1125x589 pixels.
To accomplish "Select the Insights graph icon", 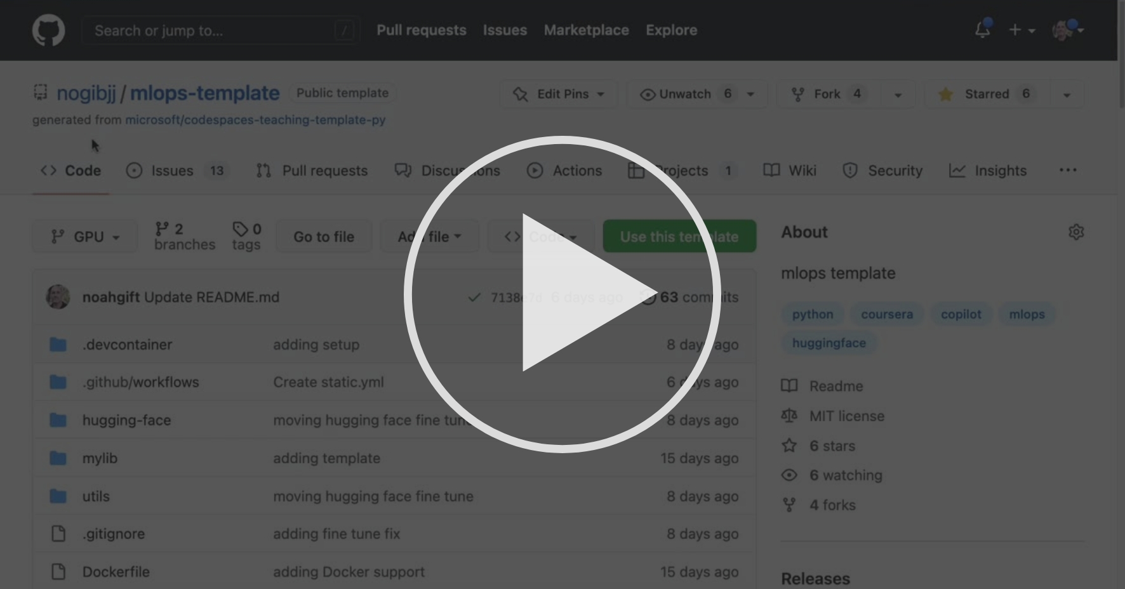I will pyautogui.click(x=959, y=170).
